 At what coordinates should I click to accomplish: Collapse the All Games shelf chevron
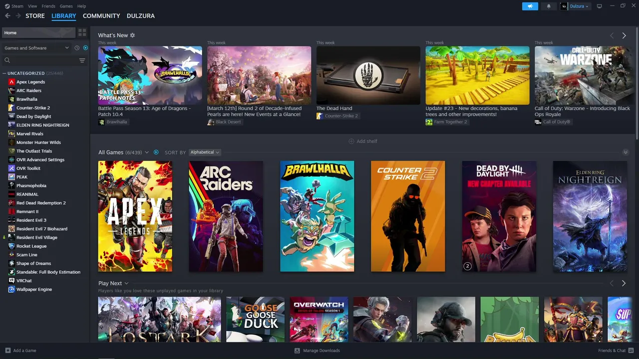[x=626, y=152]
